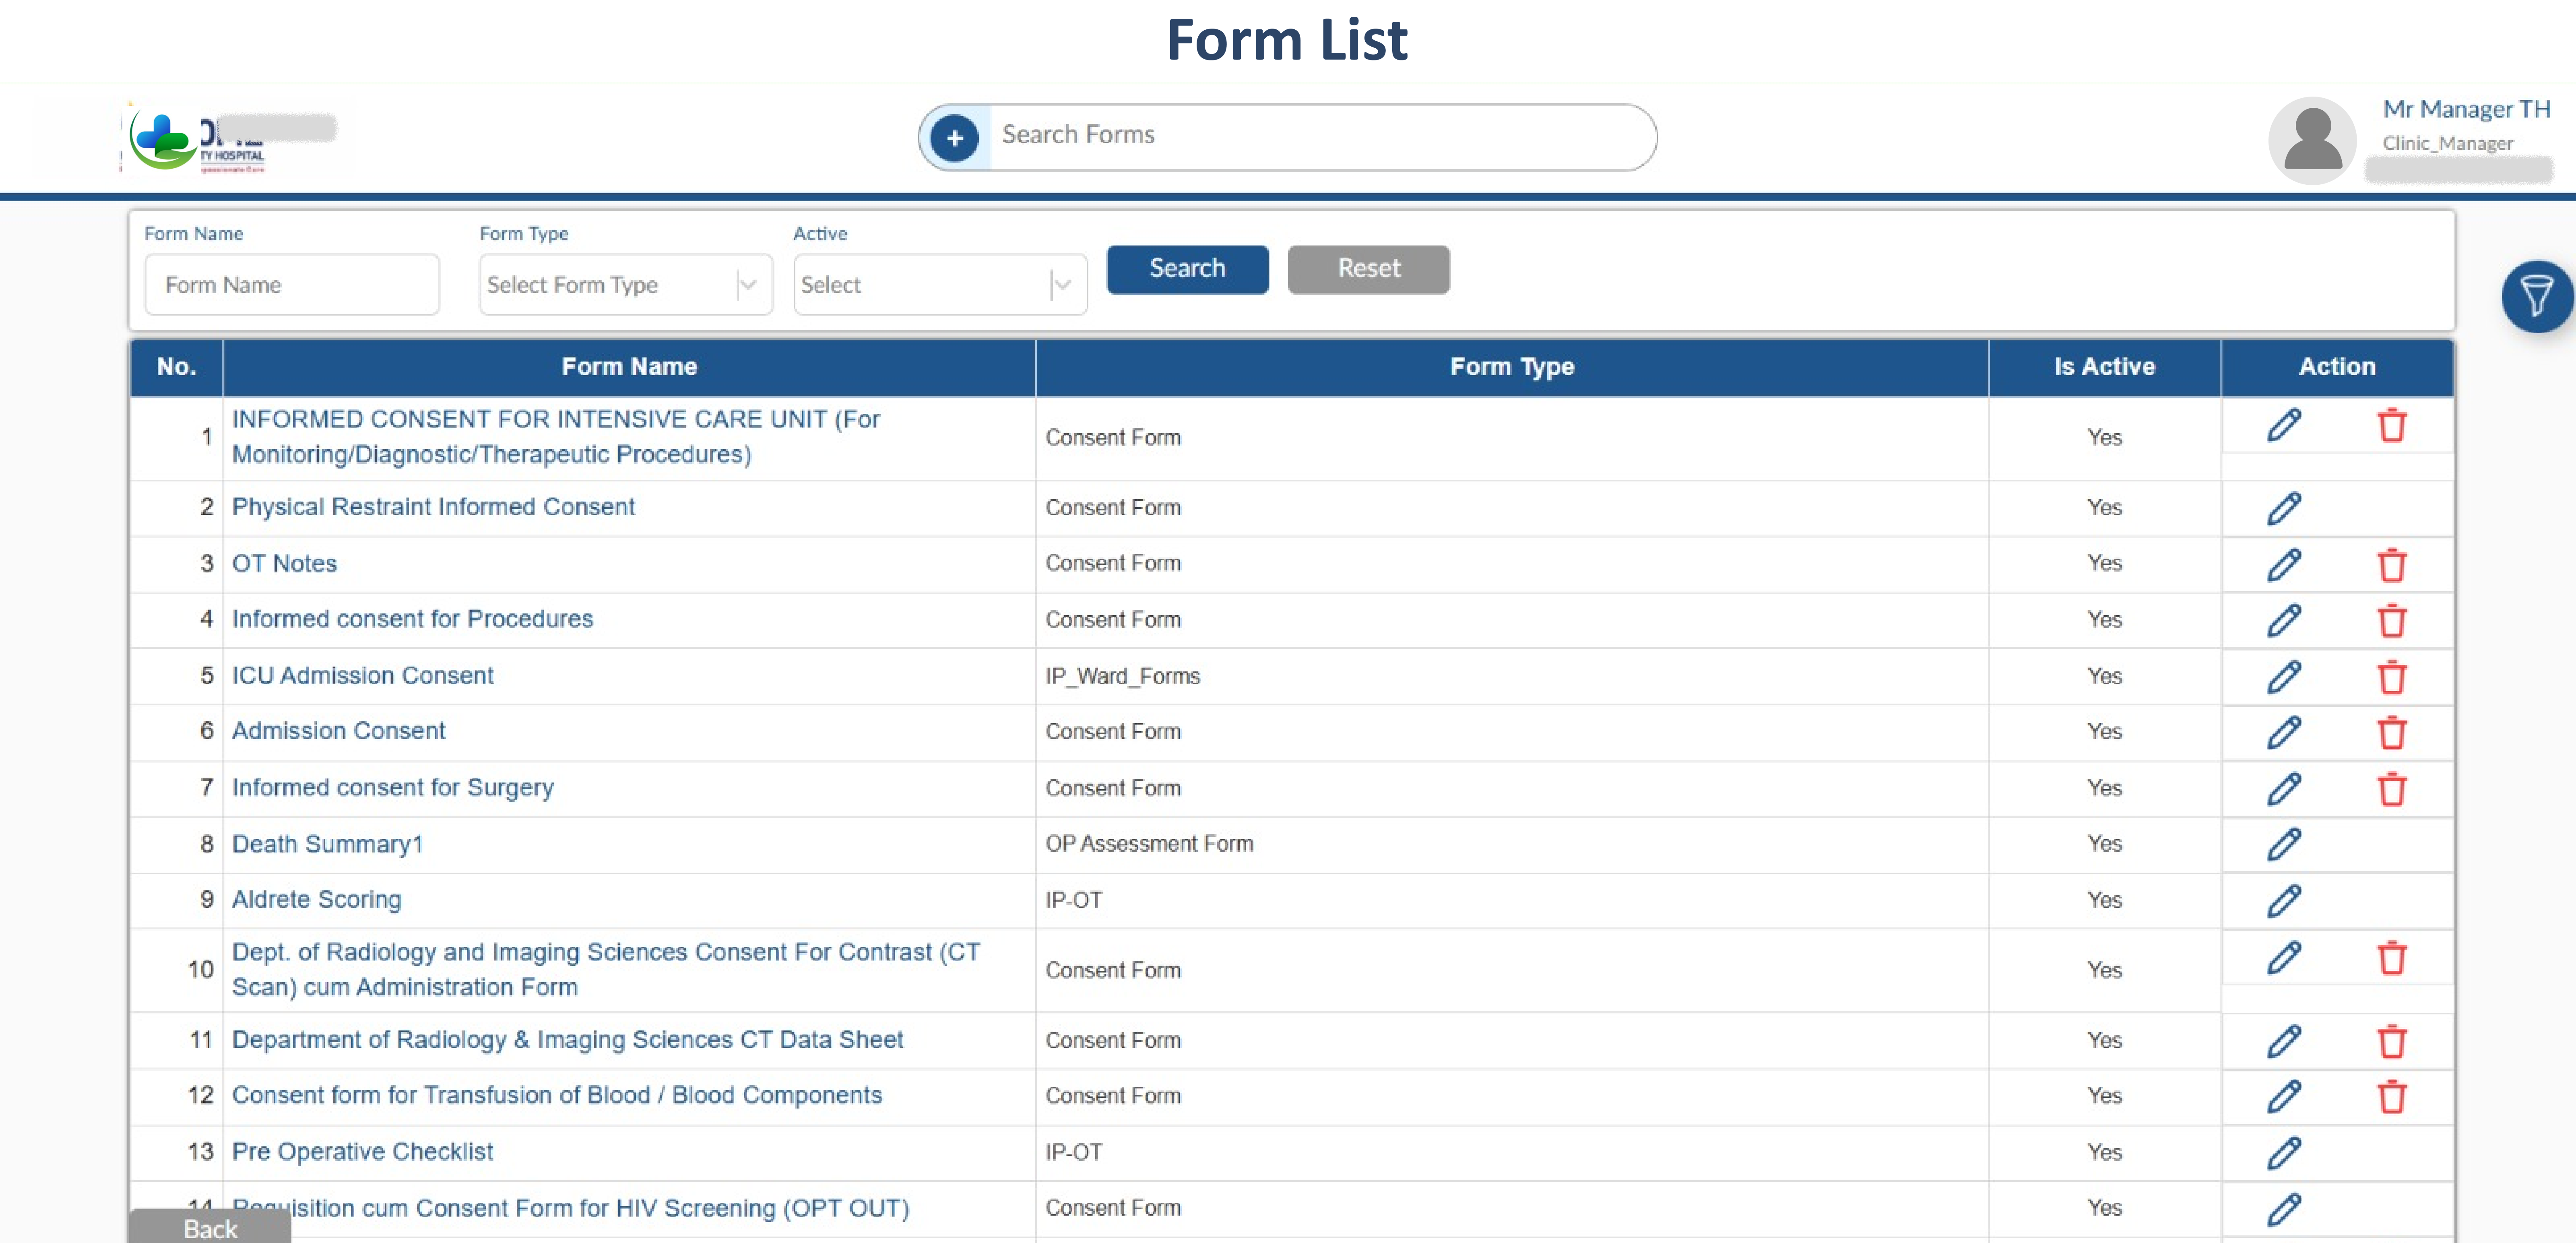Open the INFORMED CONSENT FOR INTENSIVE CARE UNIT link
The height and width of the screenshot is (1243, 2576).
(555, 437)
